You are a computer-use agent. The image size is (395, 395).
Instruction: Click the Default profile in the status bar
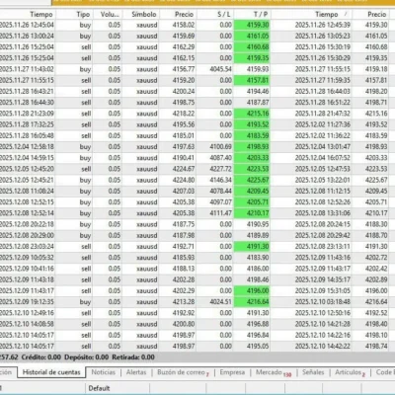[99, 388]
